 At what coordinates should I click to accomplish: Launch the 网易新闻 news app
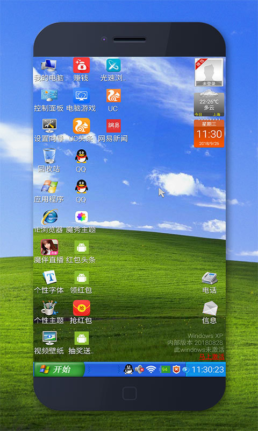113,130
